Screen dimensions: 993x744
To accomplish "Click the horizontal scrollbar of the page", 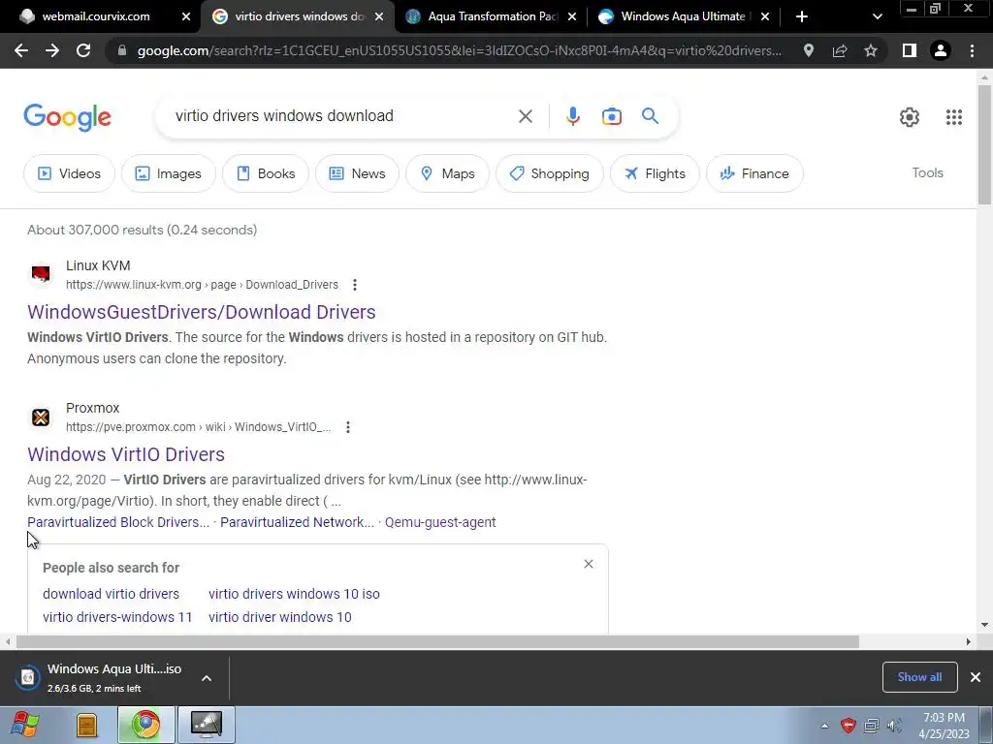I will [437, 641].
